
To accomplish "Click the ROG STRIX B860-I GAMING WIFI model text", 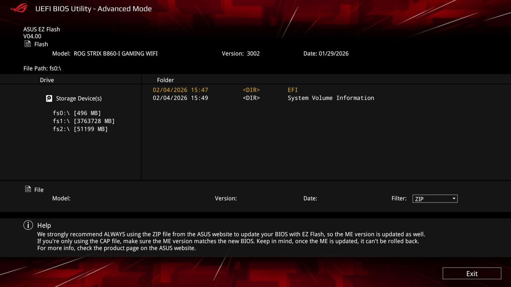I will [115, 53].
